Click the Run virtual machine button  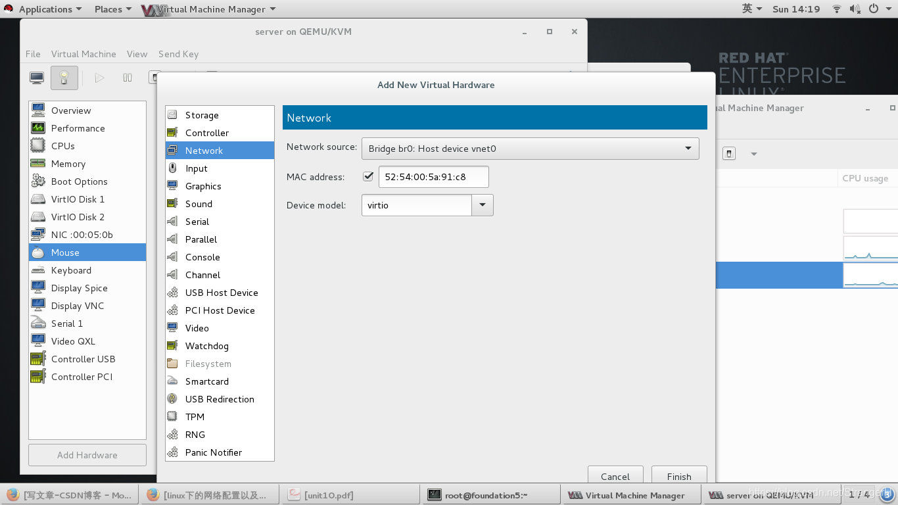(99, 78)
